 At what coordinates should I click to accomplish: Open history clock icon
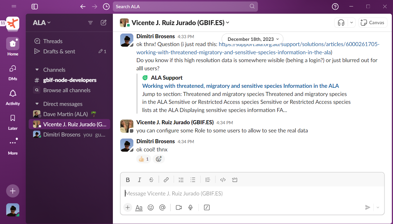[106, 6]
